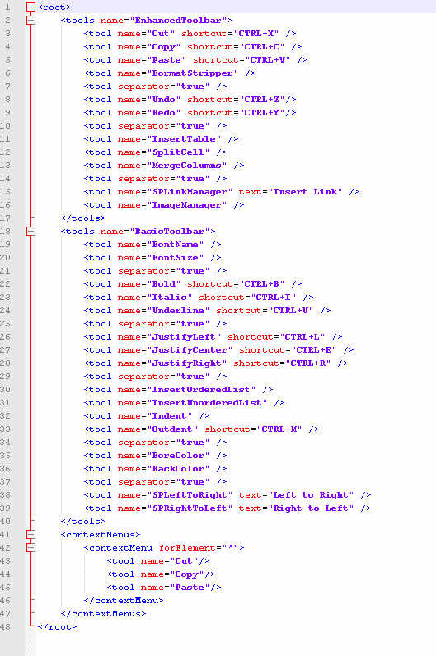Click the "JustifyRight" tool name
This screenshot has height=656, width=436.
[187, 363]
